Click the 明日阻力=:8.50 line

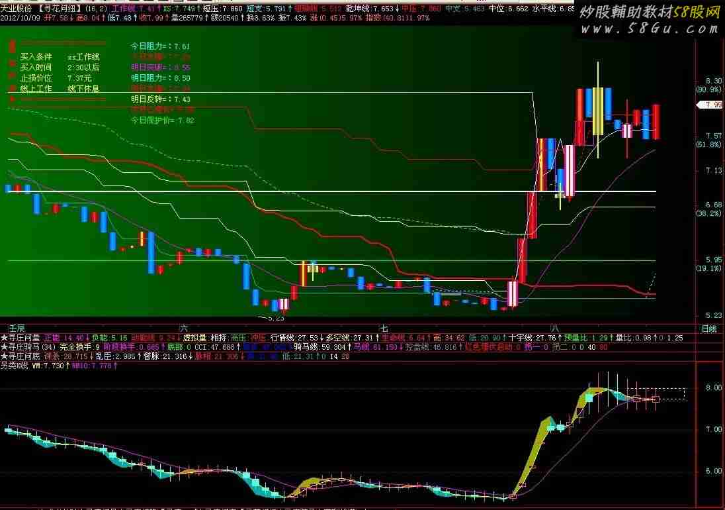coord(161,78)
